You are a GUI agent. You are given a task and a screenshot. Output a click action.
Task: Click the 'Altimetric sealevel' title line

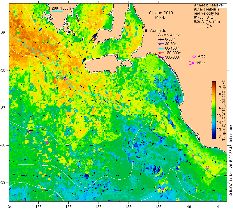[x=209, y=5]
